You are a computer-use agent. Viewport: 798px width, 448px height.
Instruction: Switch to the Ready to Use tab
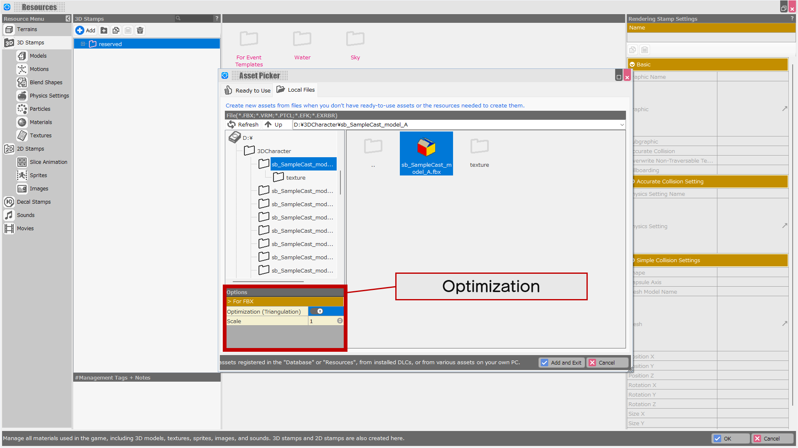tap(248, 90)
